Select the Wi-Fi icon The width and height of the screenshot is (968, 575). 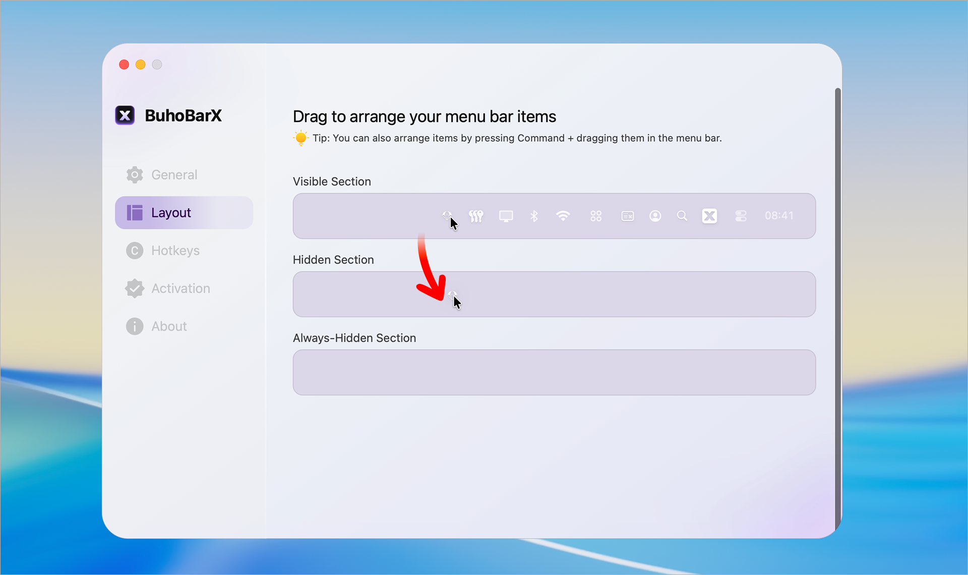[563, 216]
